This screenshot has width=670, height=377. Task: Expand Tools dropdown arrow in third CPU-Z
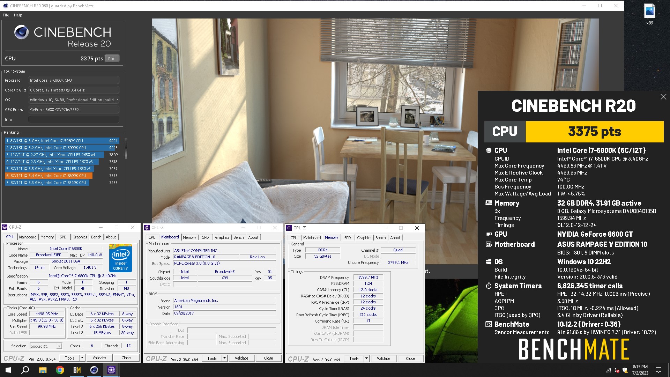366,358
